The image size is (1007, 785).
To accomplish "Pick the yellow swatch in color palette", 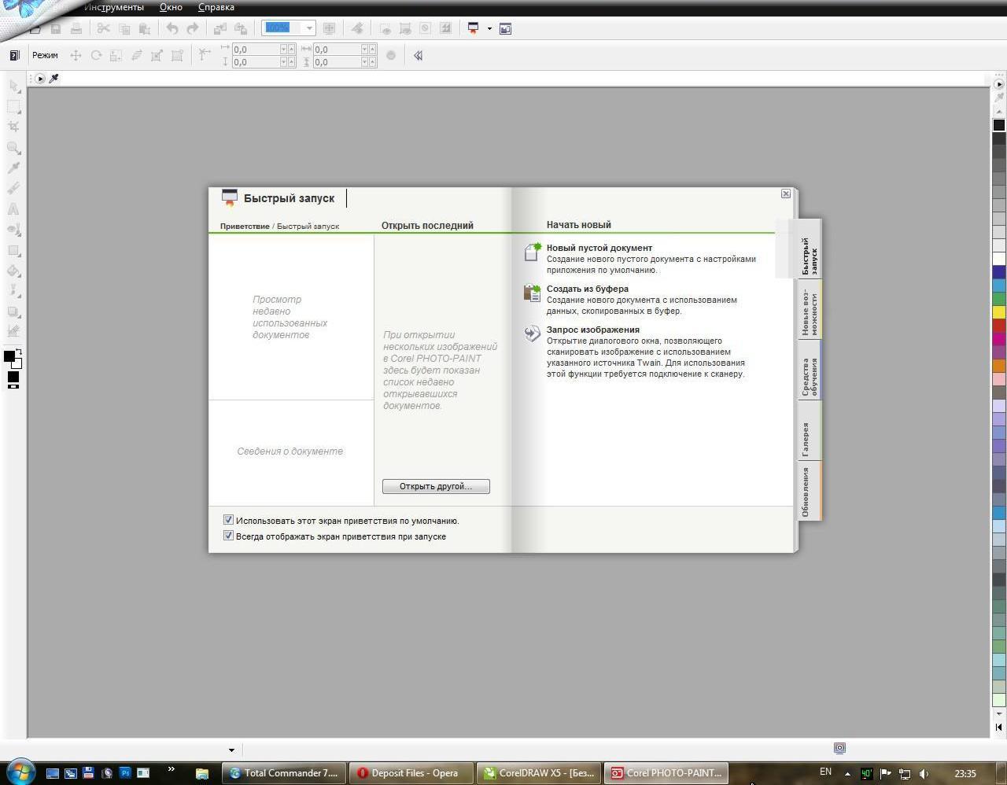I will tap(999, 311).
